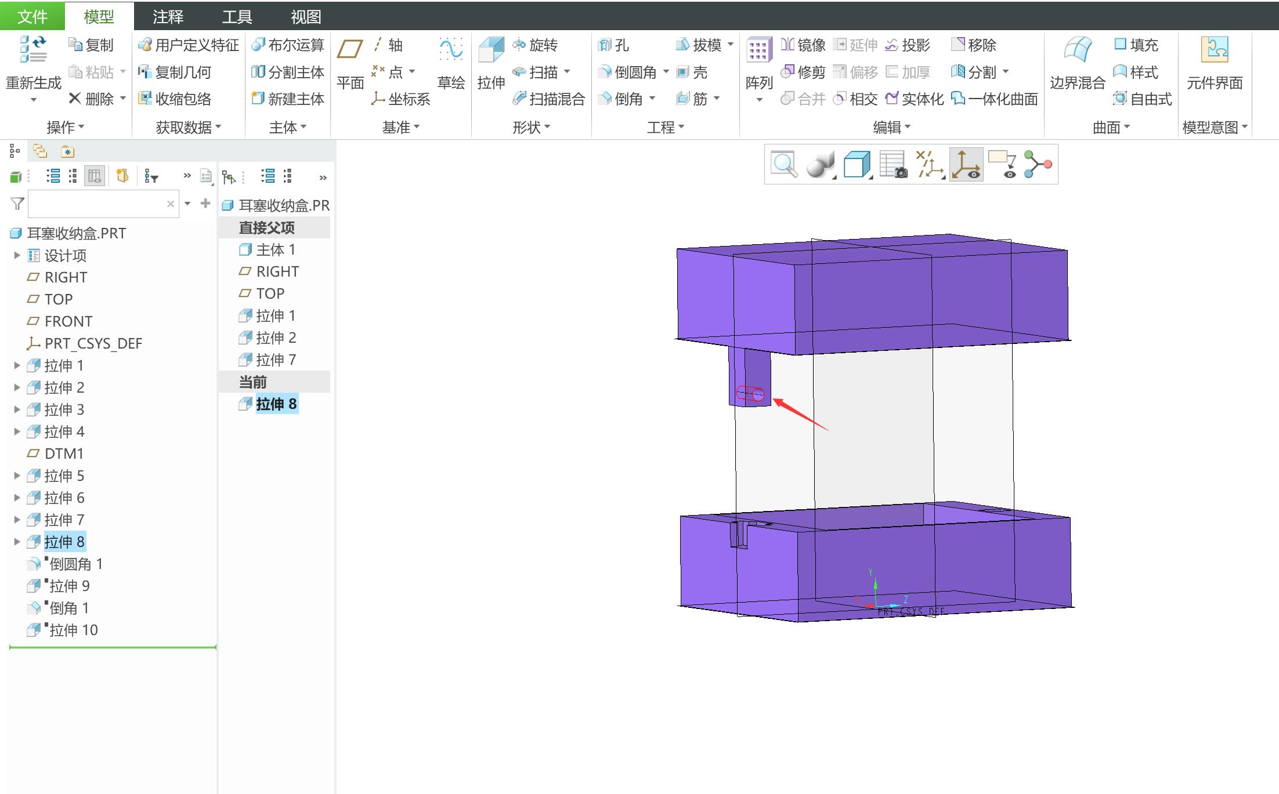Open the Sketch (草绘) tool
The width and height of the screenshot is (1279, 794).
click(451, 50)
